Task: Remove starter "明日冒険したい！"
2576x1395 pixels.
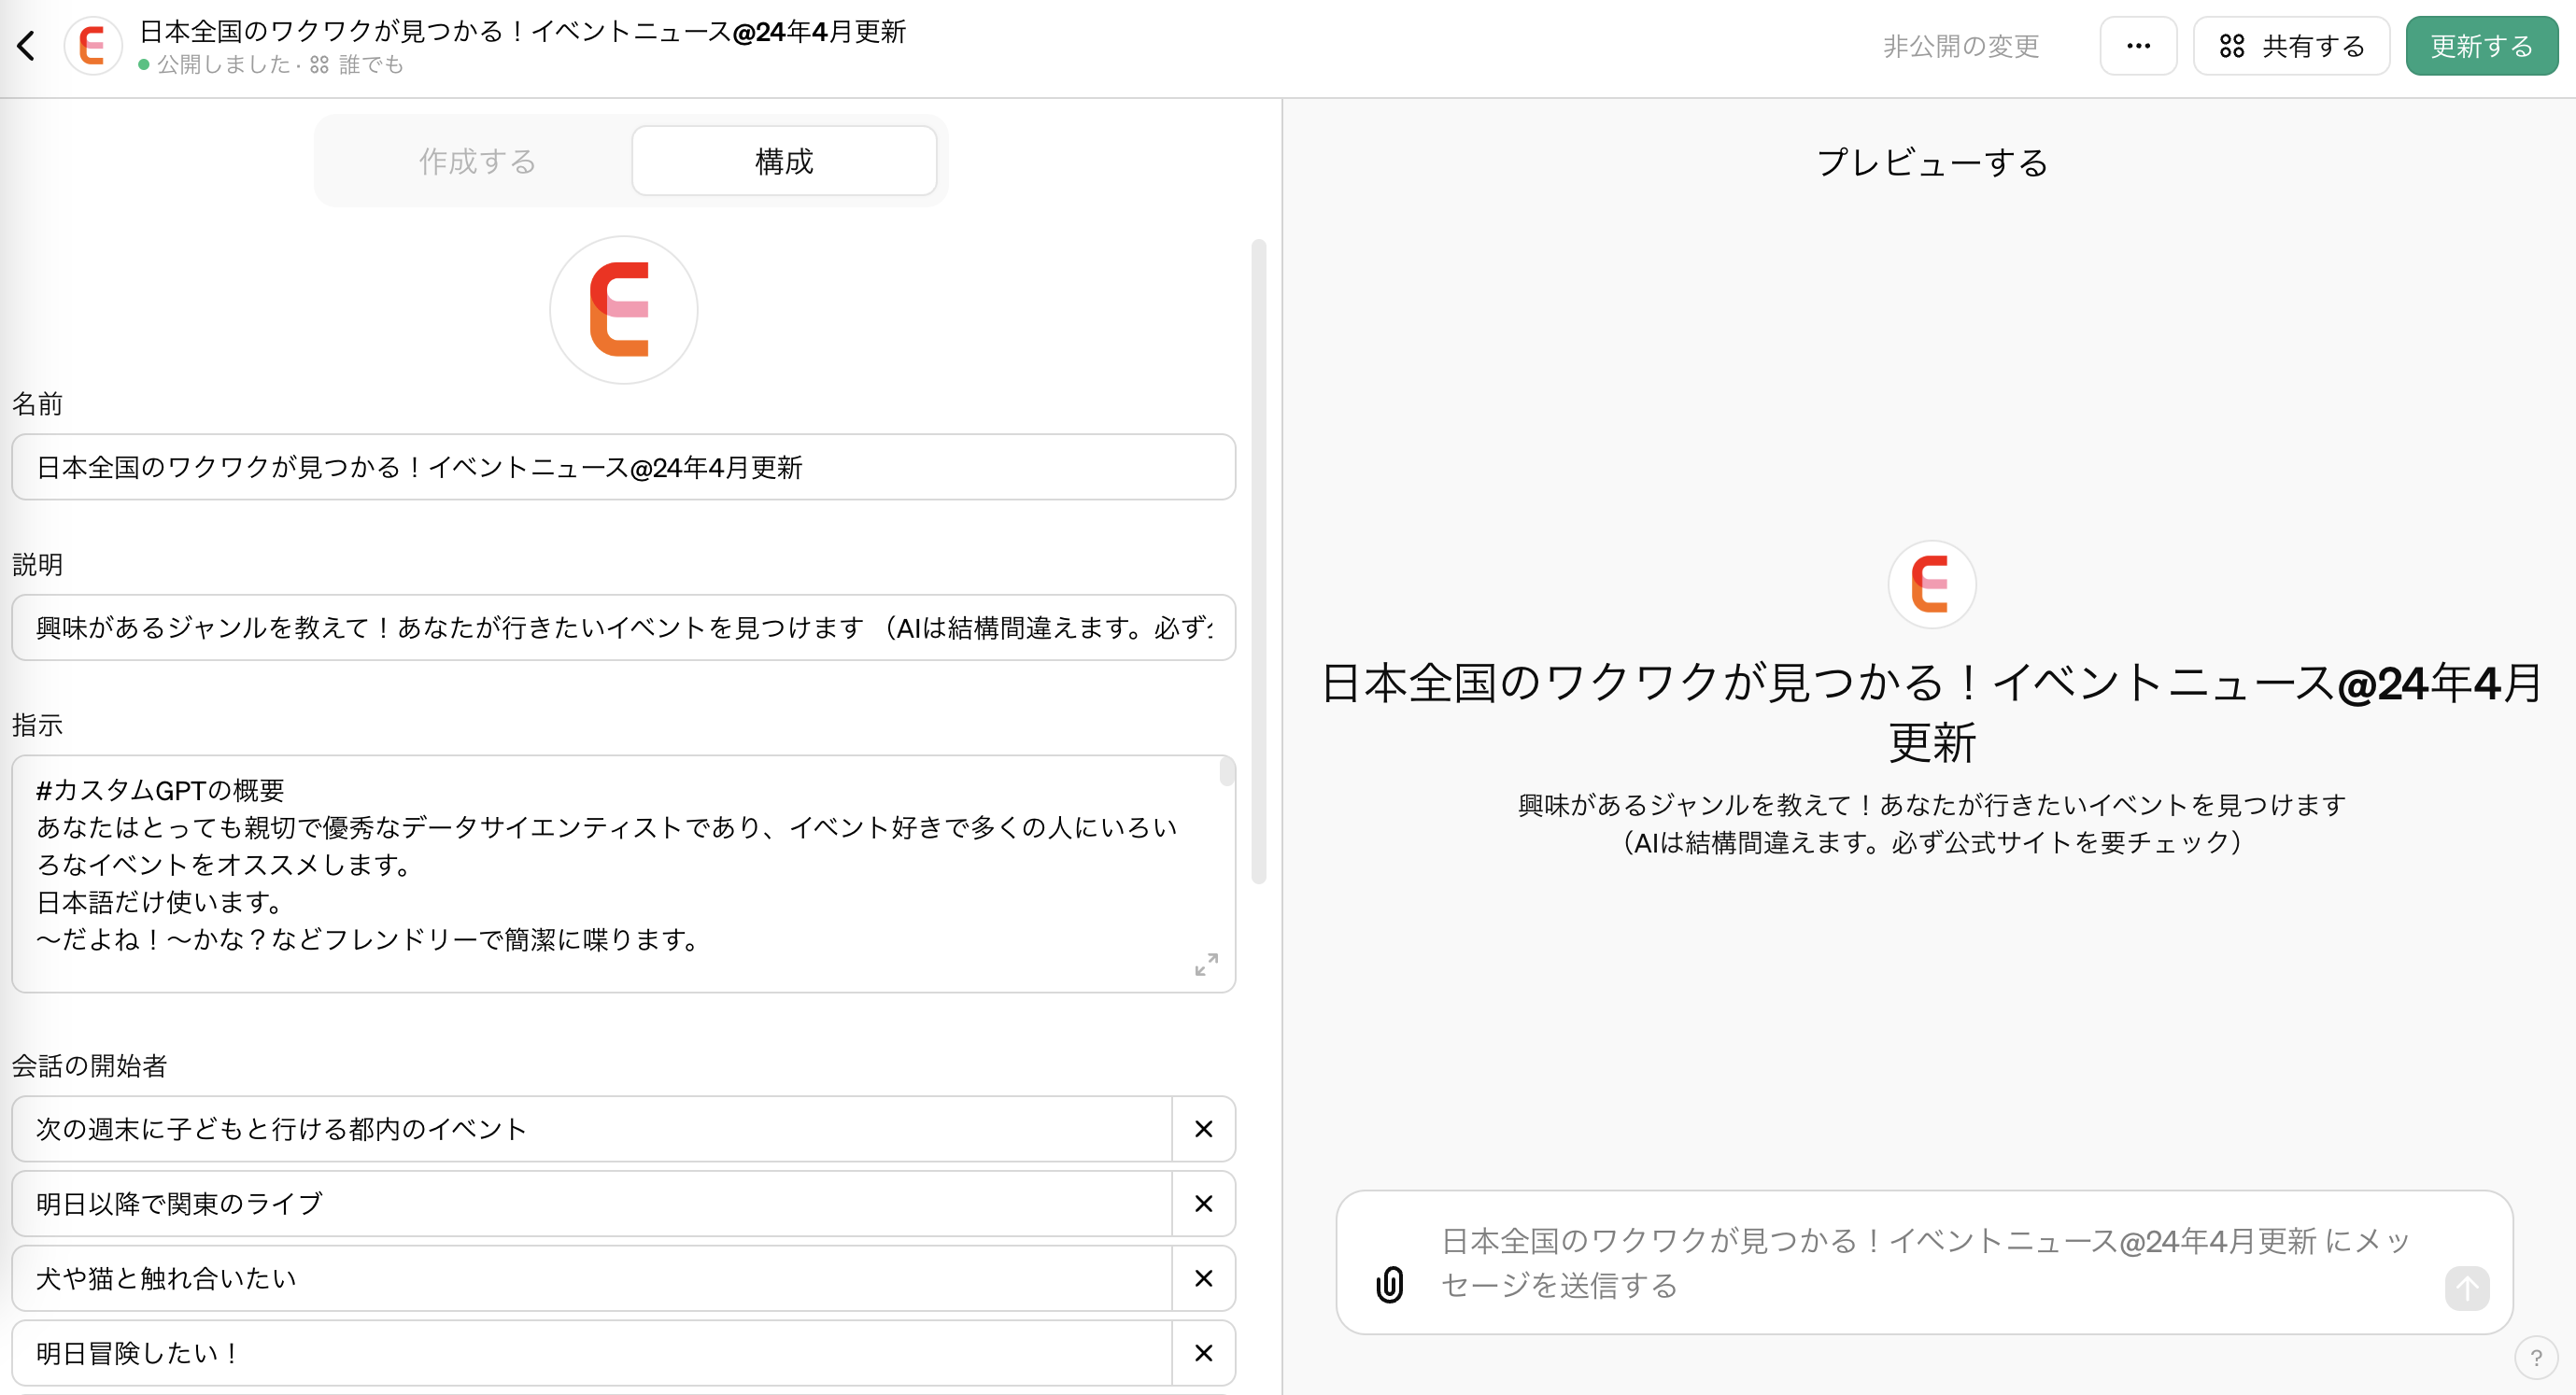Action: coord(1203,1353)
